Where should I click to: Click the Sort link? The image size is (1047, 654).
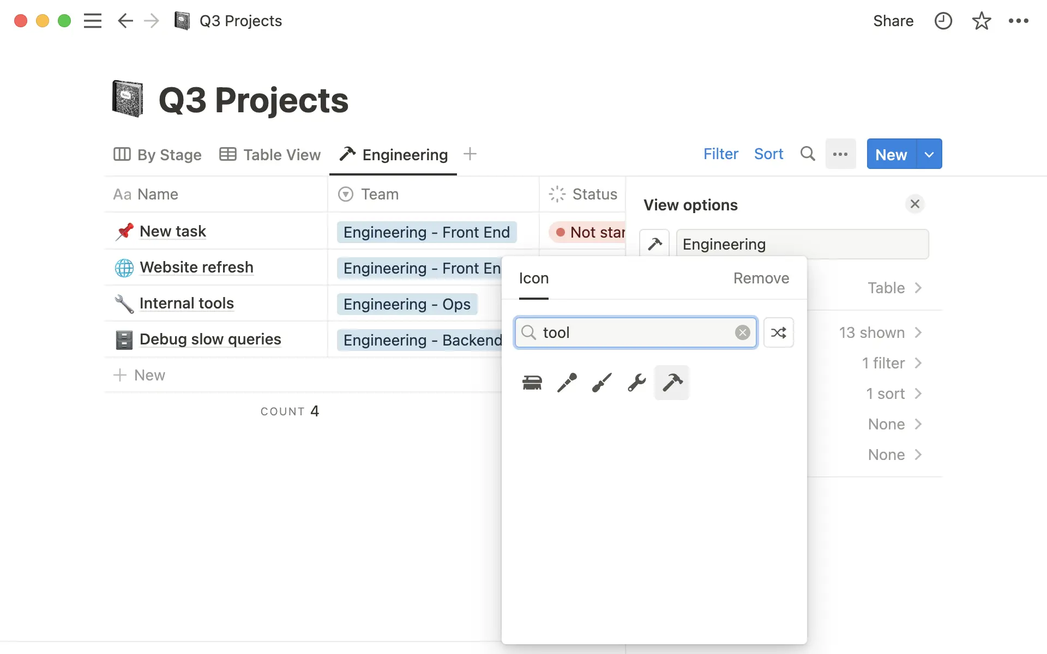click(x=768, y=154)
